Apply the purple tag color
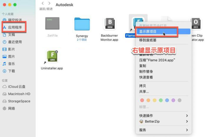 [173, 100]
